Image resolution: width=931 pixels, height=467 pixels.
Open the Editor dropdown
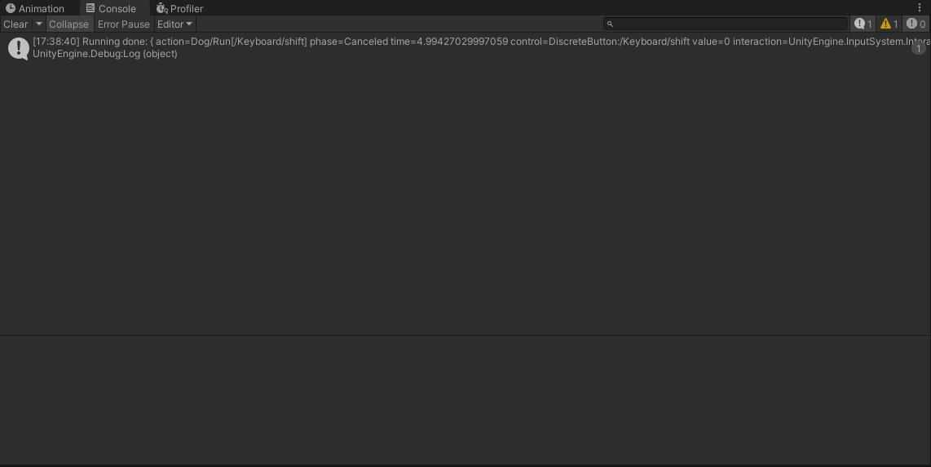(174, 24)
